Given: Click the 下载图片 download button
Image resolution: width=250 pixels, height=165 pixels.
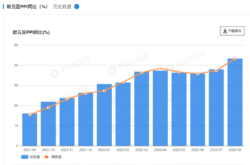Looking at the screenshot, I should click(232, 31).
